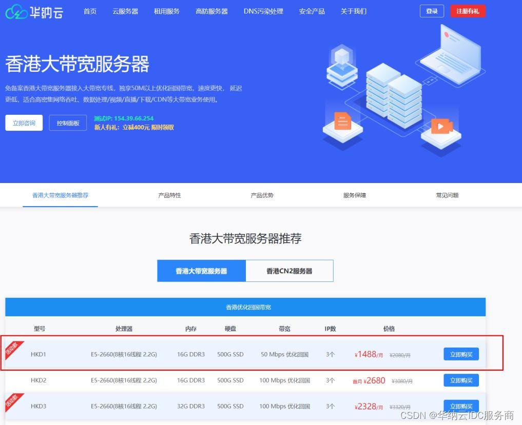Image resolution: width=522 pixels, height=425 pixels.
Task: Select the 香港CN2服务器 toggle tab
Action: point(289,271)
